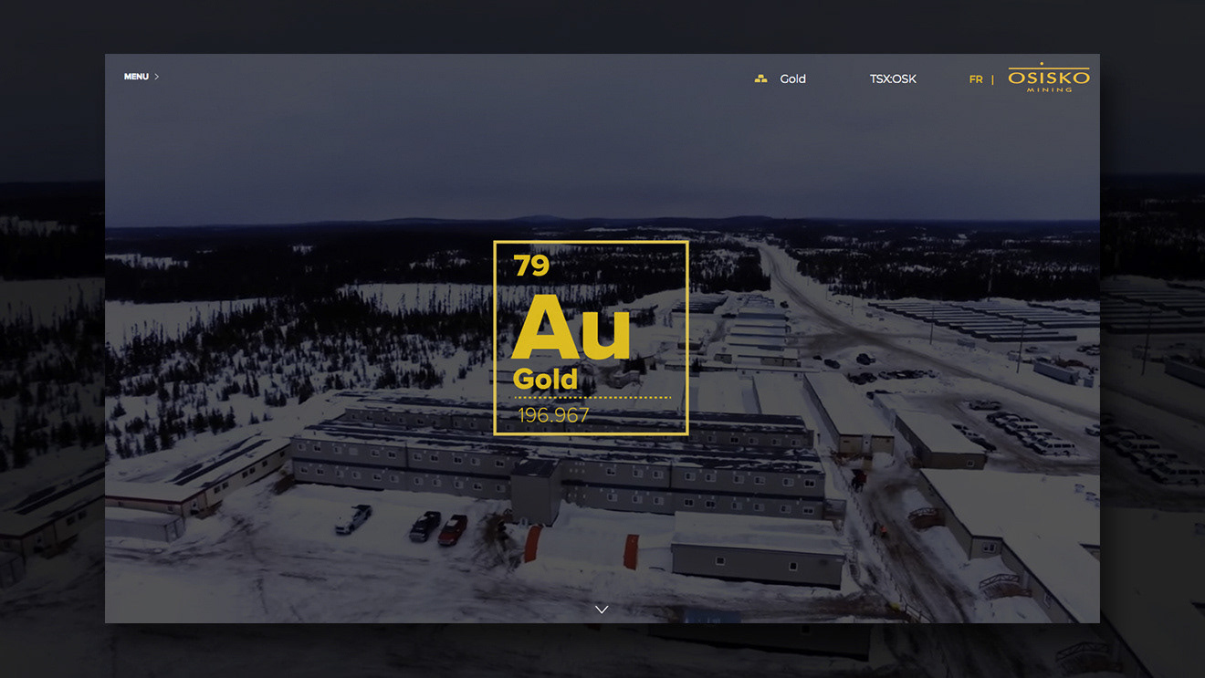Open the TSX:OSK stock ticker
1205x678 pixels.
coord(893,79)
